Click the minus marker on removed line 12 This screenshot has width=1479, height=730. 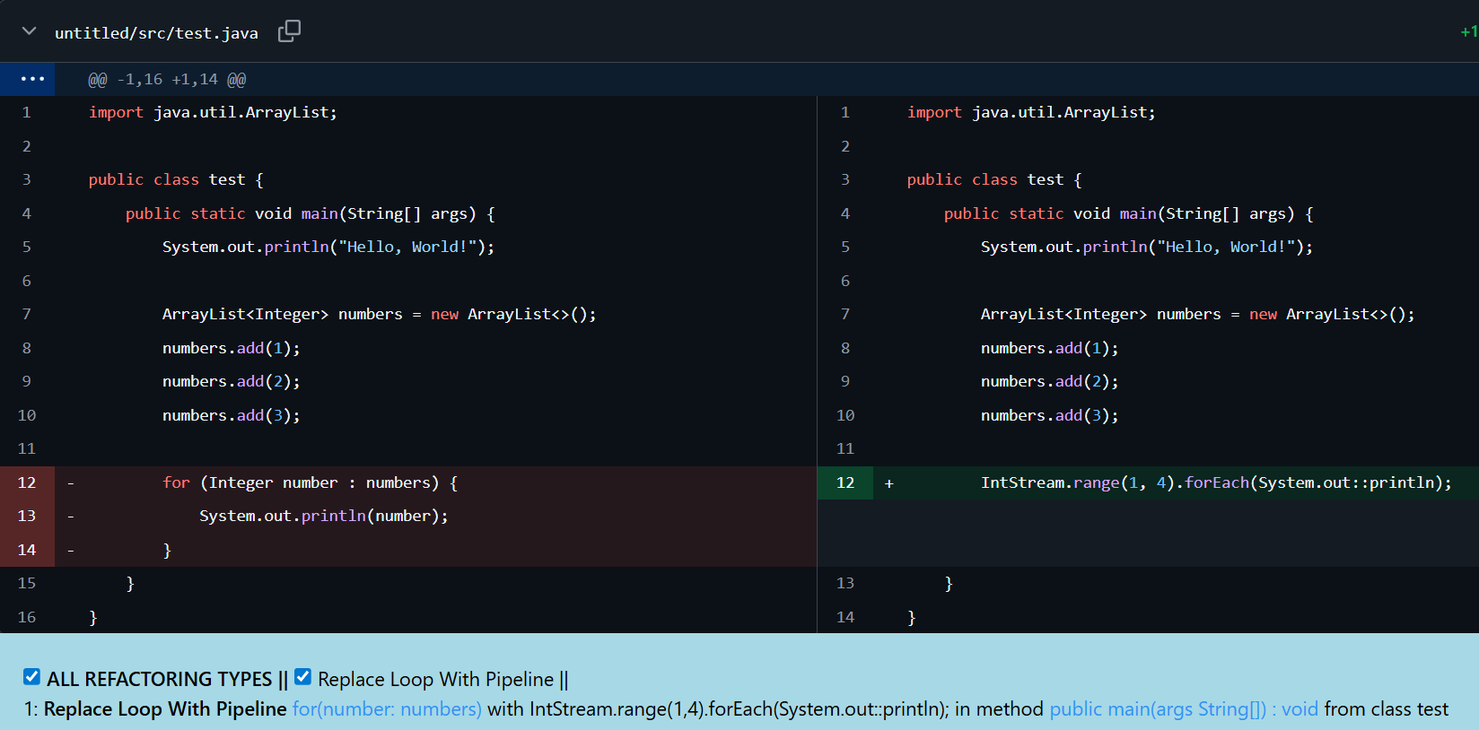71,483
